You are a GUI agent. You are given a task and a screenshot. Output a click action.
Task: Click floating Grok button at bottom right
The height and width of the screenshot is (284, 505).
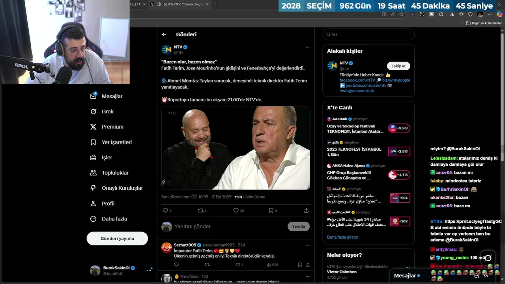(x=488, y=258)
